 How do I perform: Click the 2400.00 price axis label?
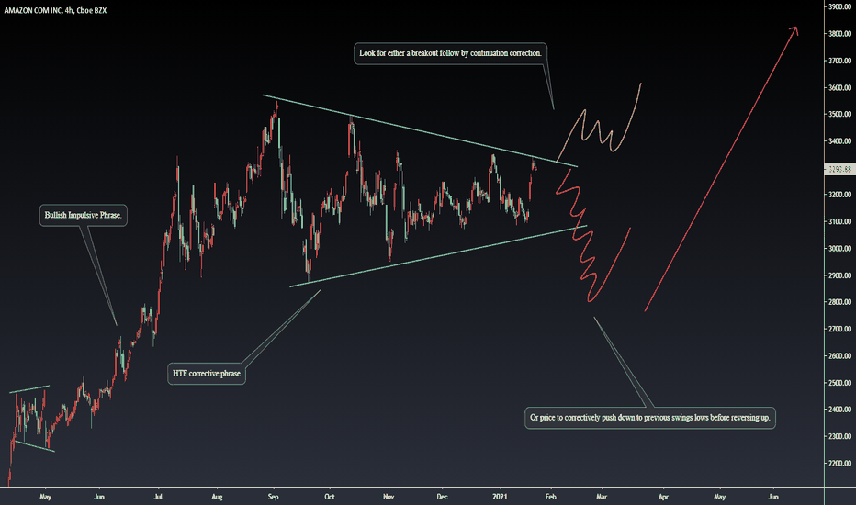[x=840, y=410]
